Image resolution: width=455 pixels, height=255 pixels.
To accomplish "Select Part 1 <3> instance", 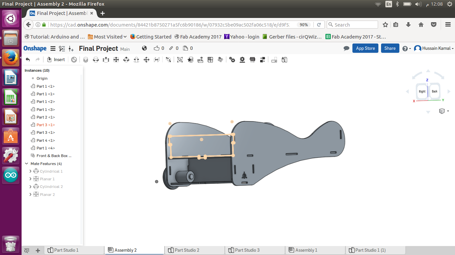I will [46, 110].
